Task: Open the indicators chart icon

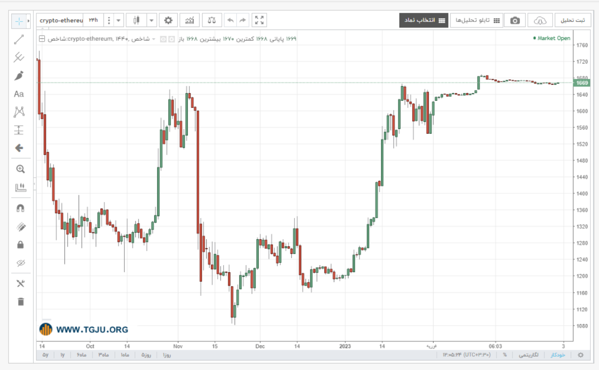Action: tap(190, 20)
